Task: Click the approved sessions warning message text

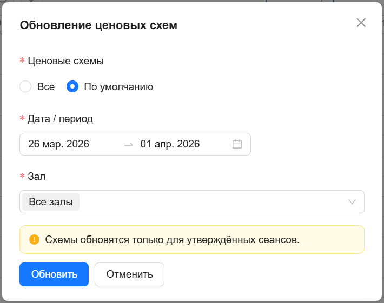Action: (172, 239)
